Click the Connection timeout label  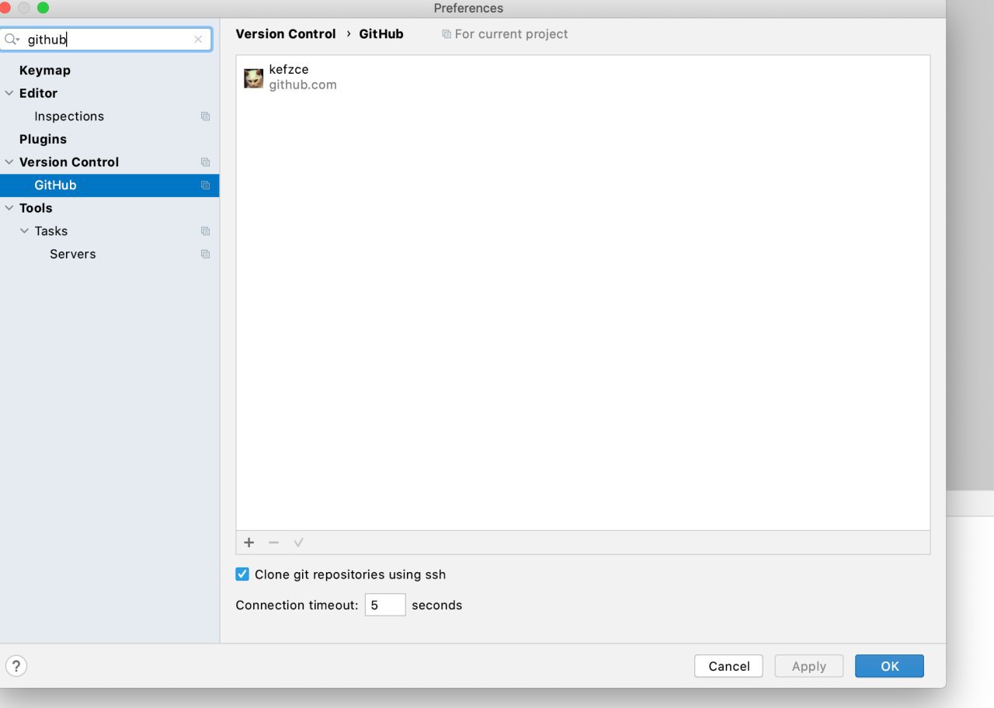[297, 605]
